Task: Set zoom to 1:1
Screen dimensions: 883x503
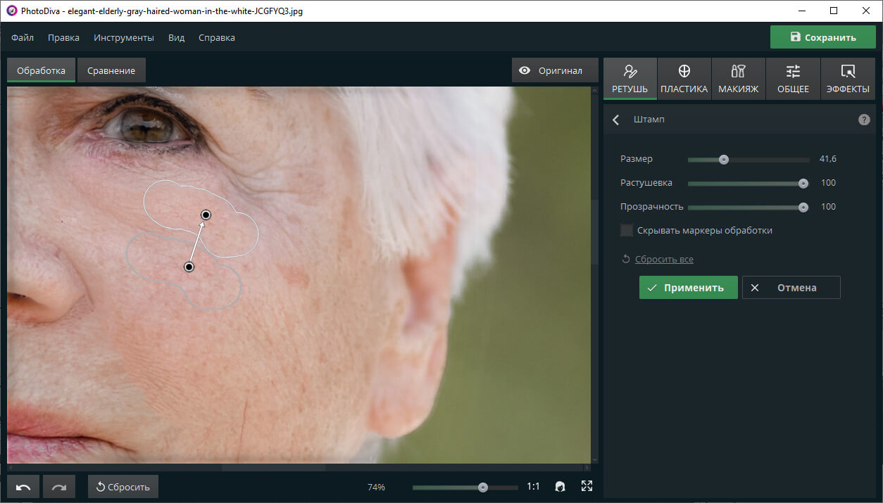Action: [x=533, y=486]
